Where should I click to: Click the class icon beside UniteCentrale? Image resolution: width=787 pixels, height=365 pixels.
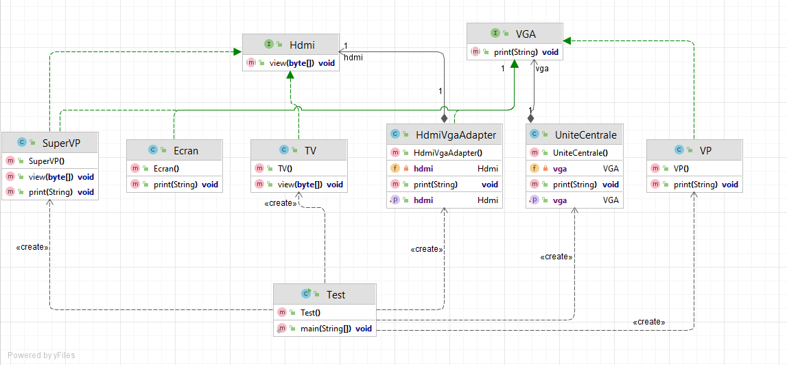click(x=536, y=134)
